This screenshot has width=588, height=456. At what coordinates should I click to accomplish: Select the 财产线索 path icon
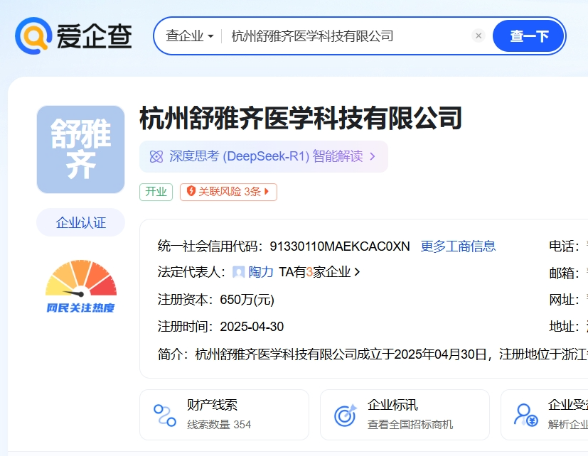(x=165, y=415)
